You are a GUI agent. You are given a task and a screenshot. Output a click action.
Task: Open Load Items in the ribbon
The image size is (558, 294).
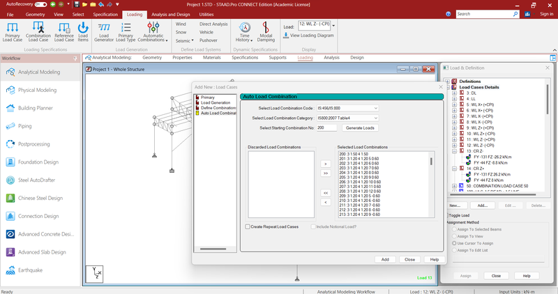click(x=83, y=31)
